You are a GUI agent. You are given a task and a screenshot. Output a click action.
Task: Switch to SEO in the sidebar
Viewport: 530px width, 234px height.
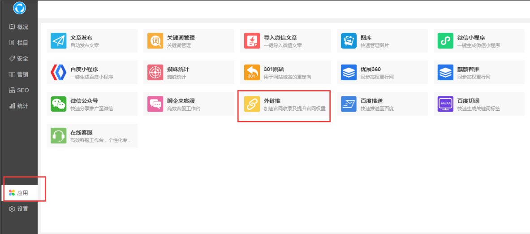(19, 90)
